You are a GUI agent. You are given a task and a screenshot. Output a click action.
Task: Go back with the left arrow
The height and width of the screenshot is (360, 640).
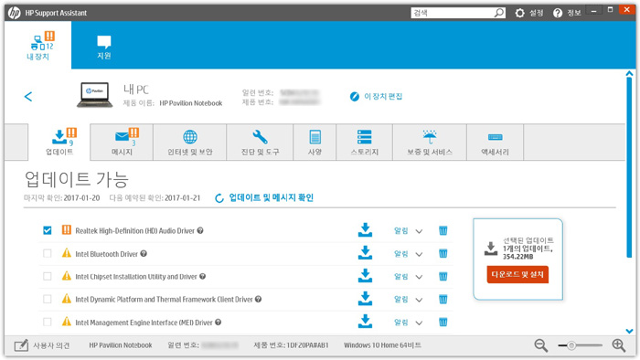click(x=28, y=96)
